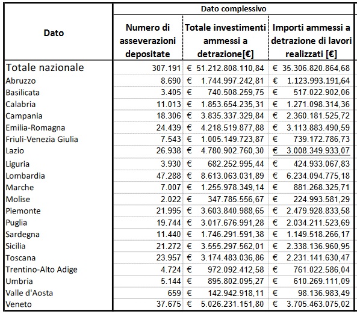Click the Trentino-Alto Adige row label
This screenshot has height=314, width=357.
click(42, 269)
